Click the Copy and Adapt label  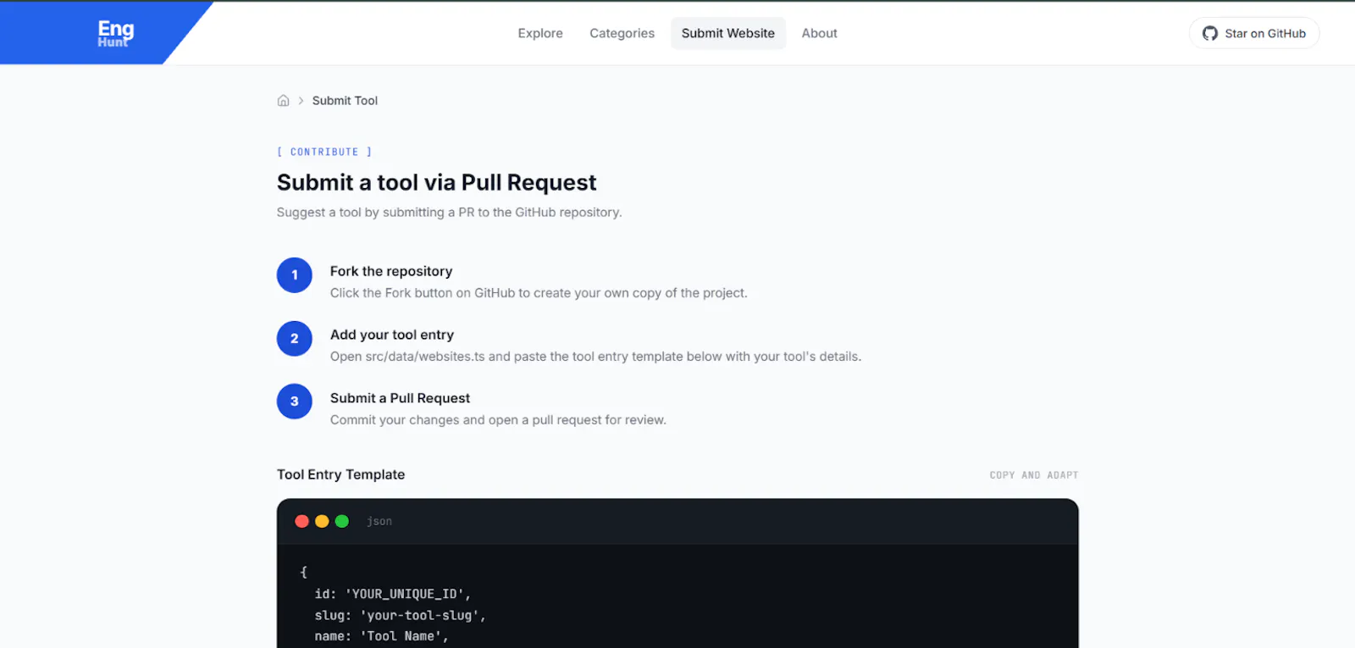pos(1034,475)
